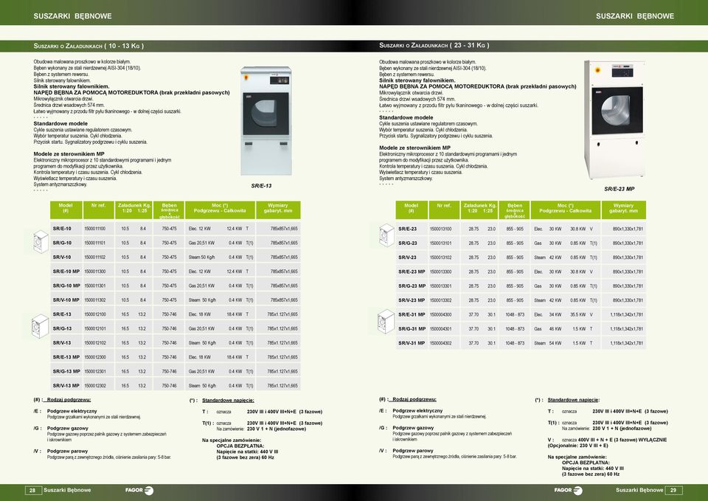Viewport: 708px width, 501px height.
Task: Click reference number 1500012302
Action: [x=95, y=386]
